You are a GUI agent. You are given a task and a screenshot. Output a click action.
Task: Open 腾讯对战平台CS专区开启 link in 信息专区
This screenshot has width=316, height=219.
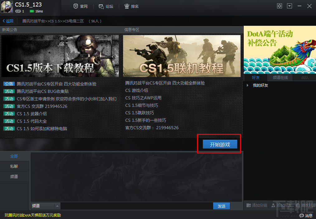tap(165, 83)
